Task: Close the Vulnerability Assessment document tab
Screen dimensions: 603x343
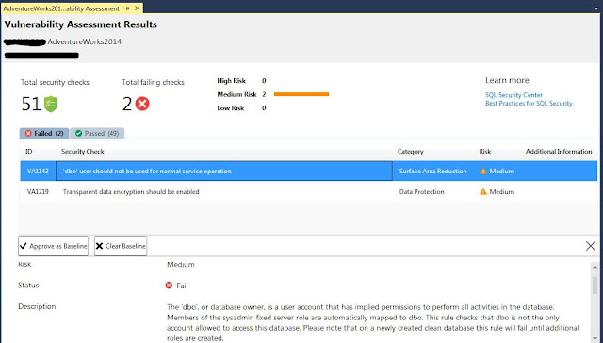Action: pyautogui.click(x=138, y=8)
